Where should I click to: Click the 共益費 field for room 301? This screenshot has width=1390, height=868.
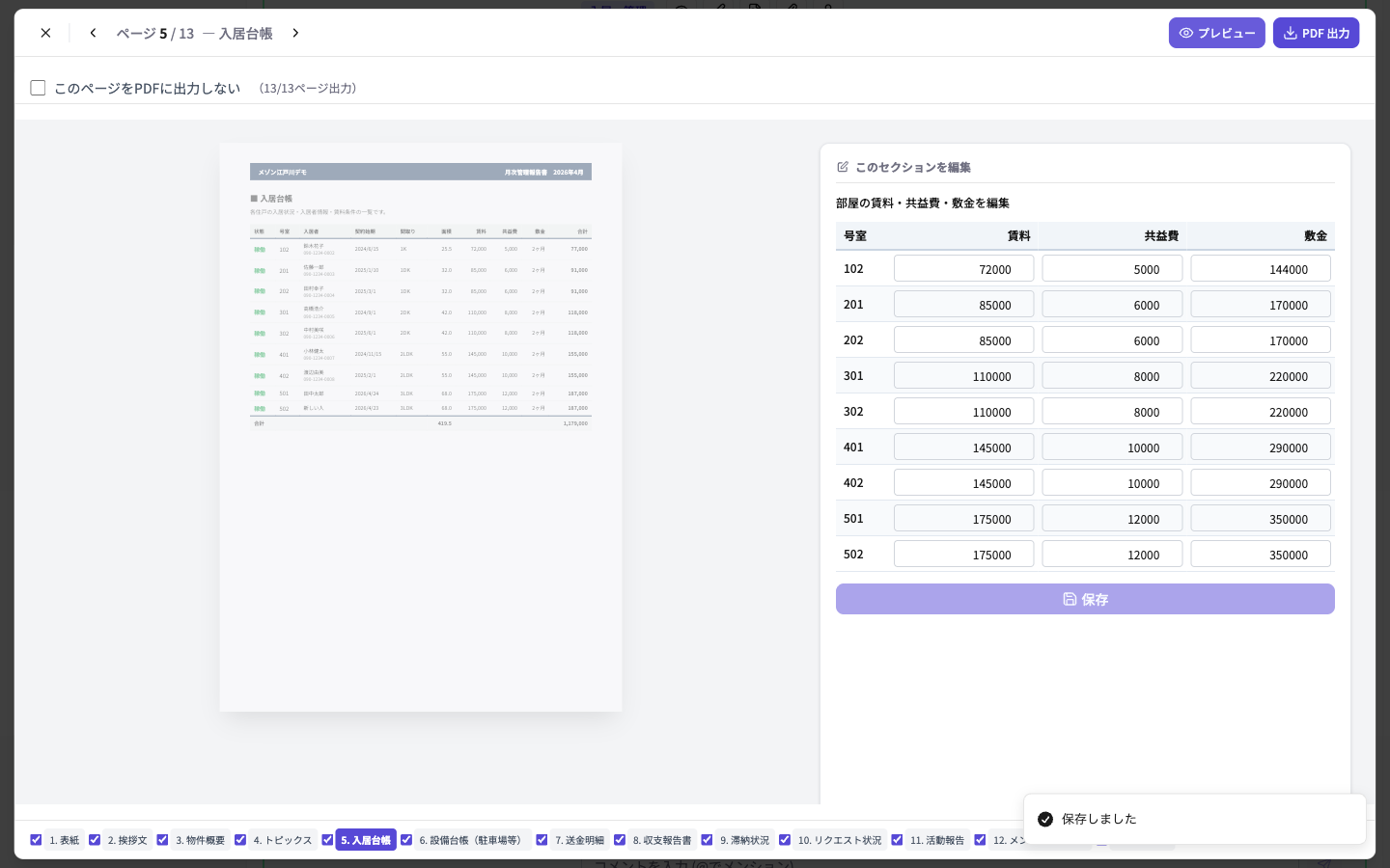pyautogui.click(x=1112, y=376)
